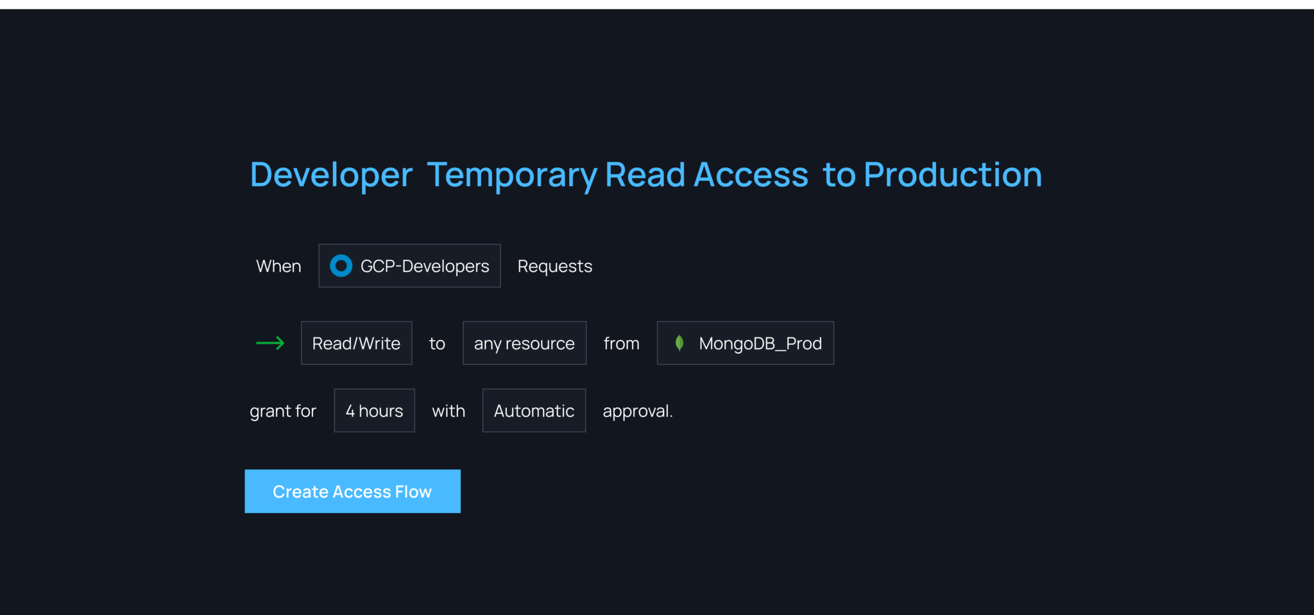Click Create Access Flow
This screenshot has width=1314, height=615.
tap(352, 491)
